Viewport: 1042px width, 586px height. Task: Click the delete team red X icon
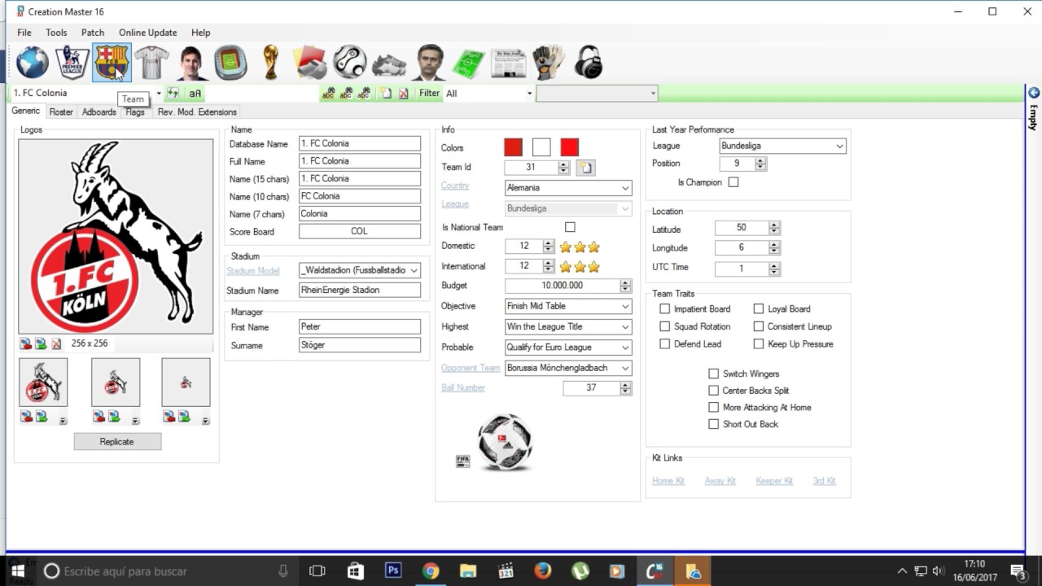(x=403, y=94)
